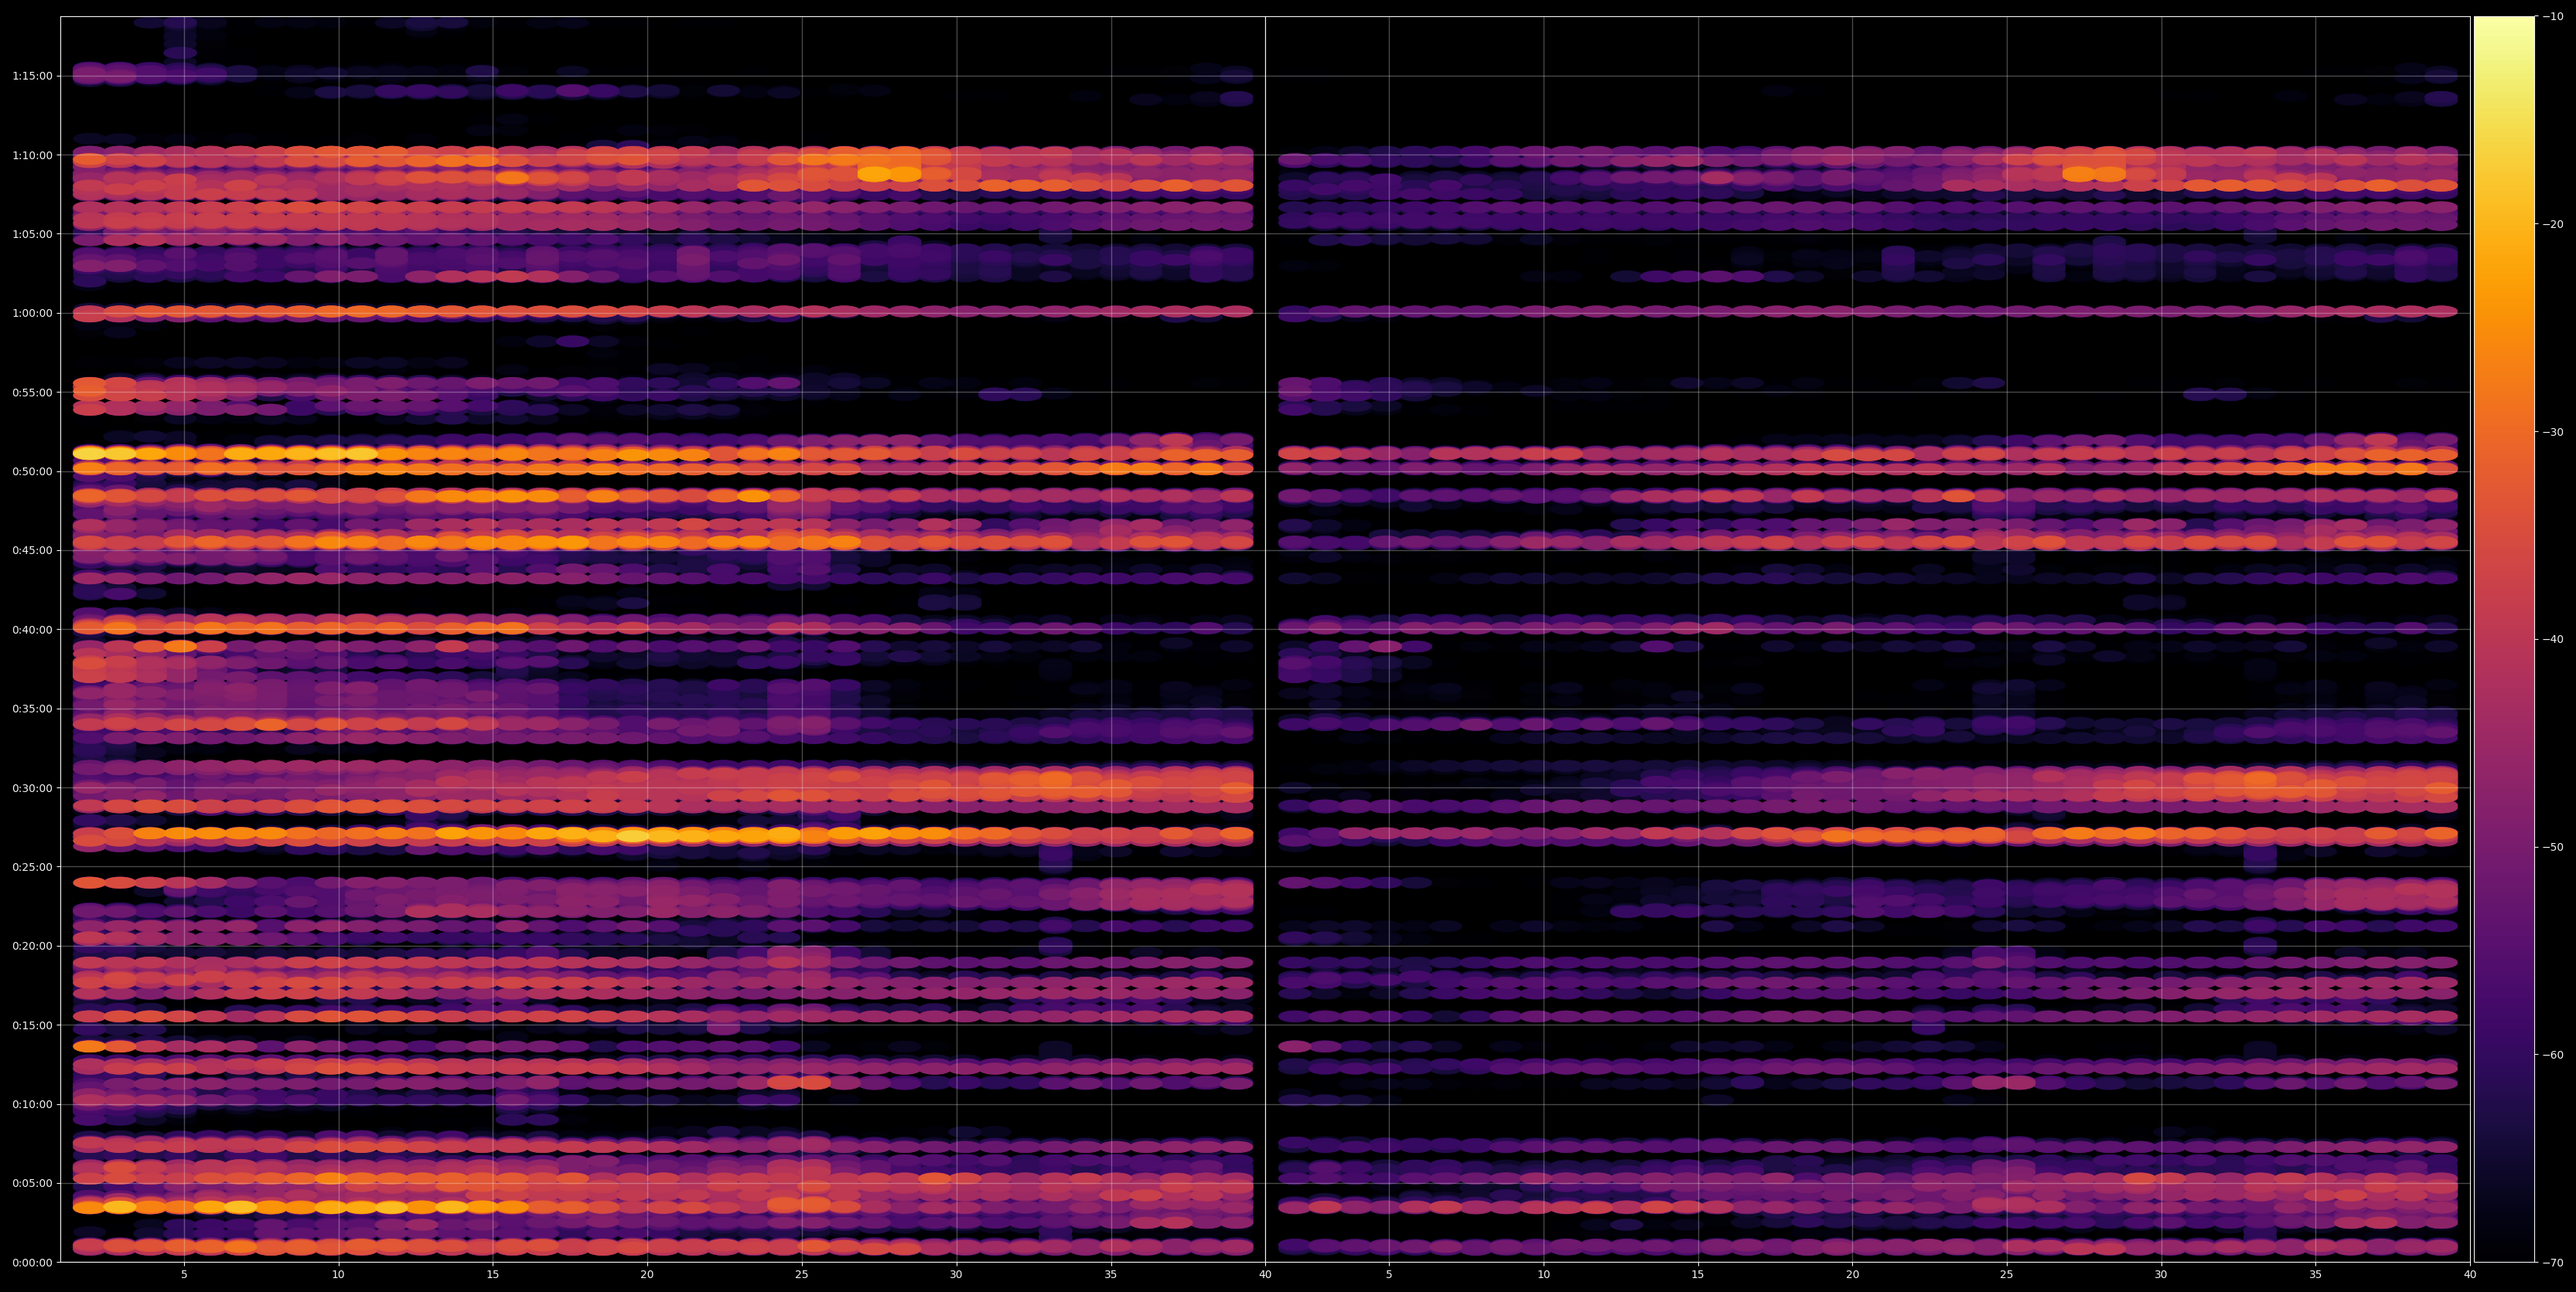Viewport: 2576px width, 1292px height.
Task: Click the 0:45:00 time axis label
Action: click(32, 551)
